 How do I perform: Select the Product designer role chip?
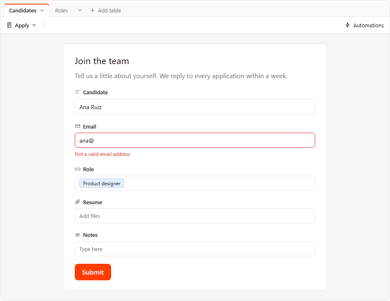coord(102,183)
